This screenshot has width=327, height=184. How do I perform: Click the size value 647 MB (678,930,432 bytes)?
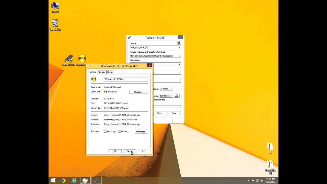coord(116,103)
